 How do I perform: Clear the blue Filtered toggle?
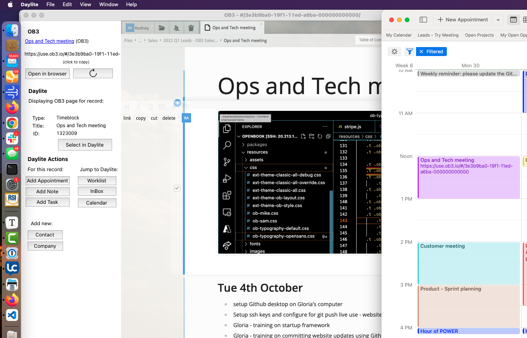[422, 52]
